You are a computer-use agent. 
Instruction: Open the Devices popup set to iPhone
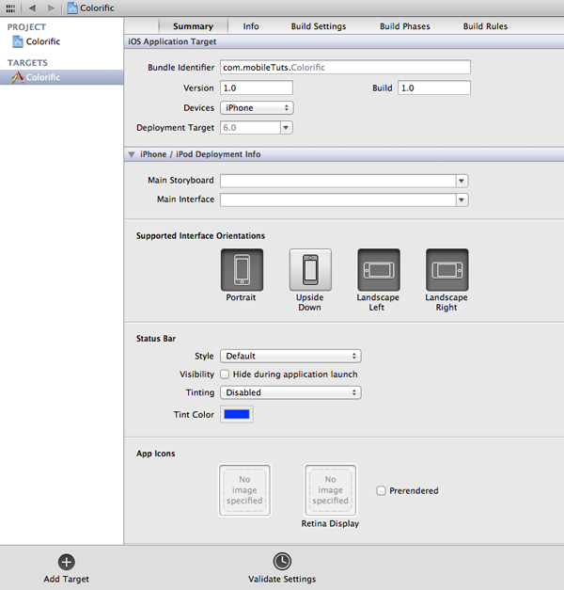257,108
